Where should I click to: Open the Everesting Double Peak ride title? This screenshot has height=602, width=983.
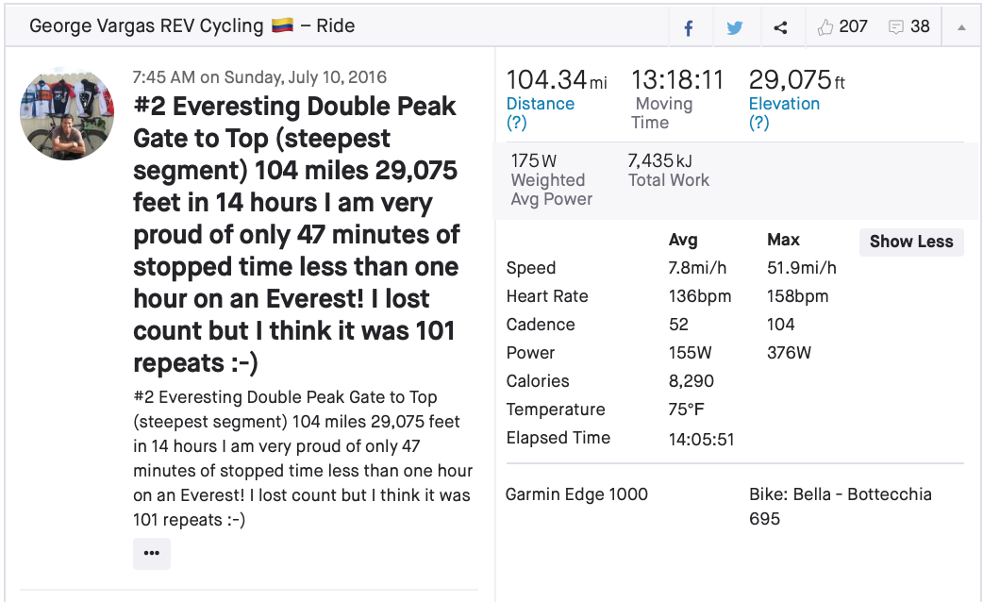click(296, 234)
